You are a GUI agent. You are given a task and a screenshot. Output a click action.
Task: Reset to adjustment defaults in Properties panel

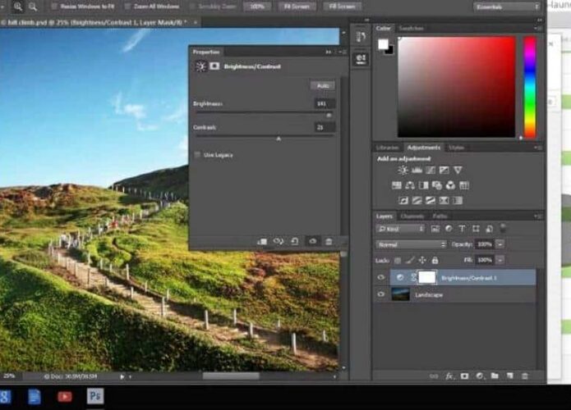tap(295, 241)
